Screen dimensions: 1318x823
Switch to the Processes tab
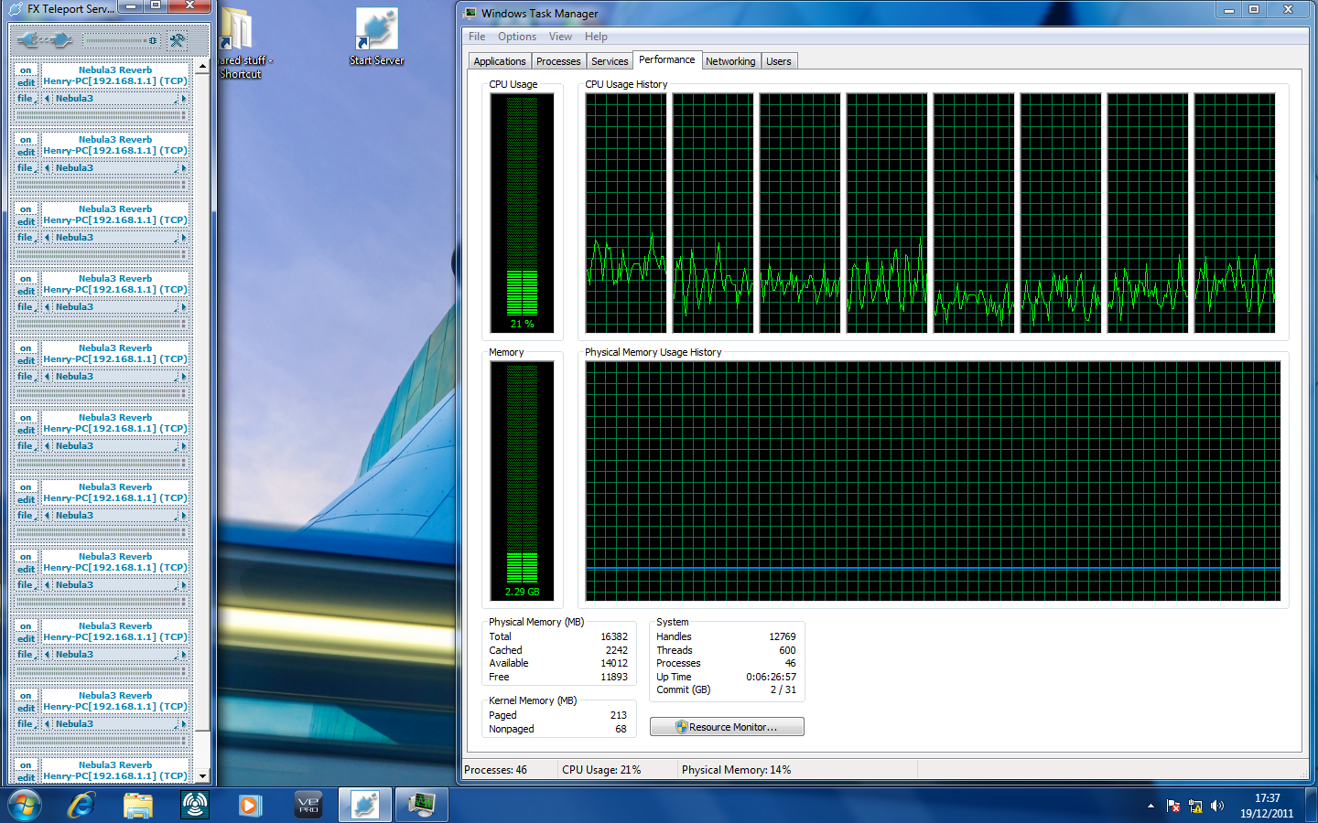(x=558, y=61)
